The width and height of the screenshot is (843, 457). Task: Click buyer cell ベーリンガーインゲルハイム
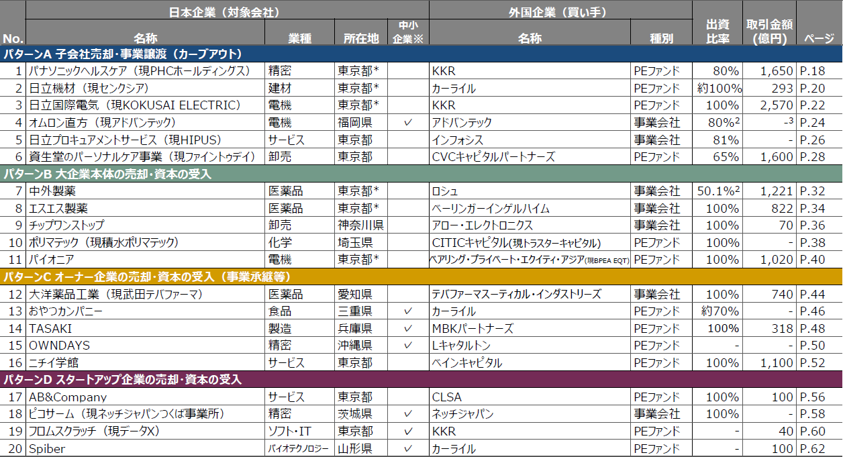530,208
